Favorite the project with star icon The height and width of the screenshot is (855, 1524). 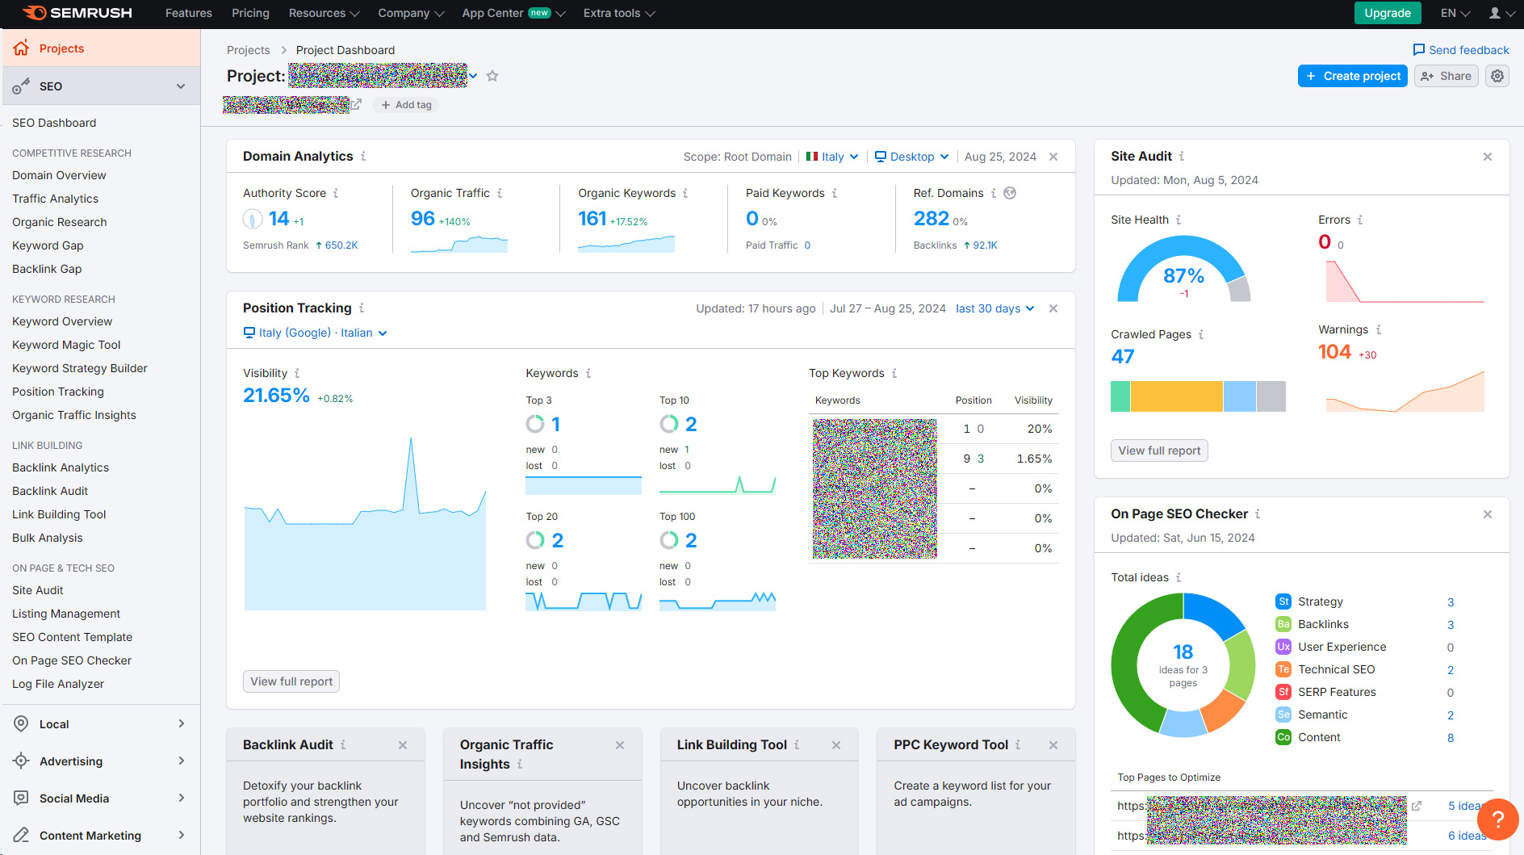click(x=492, y=76)
